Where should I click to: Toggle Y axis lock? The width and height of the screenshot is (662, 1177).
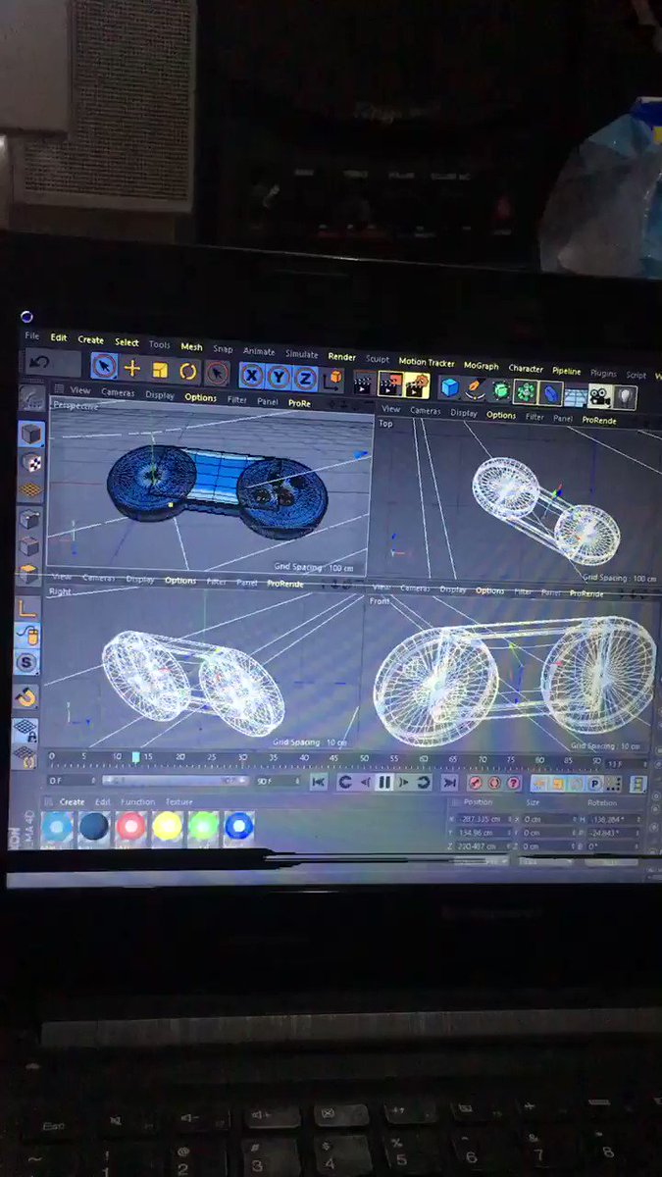(279, 377)
